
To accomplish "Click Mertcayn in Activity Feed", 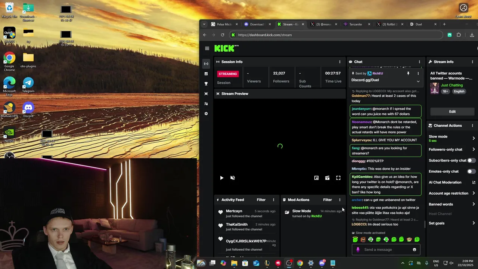I will (x=234, y=211).
